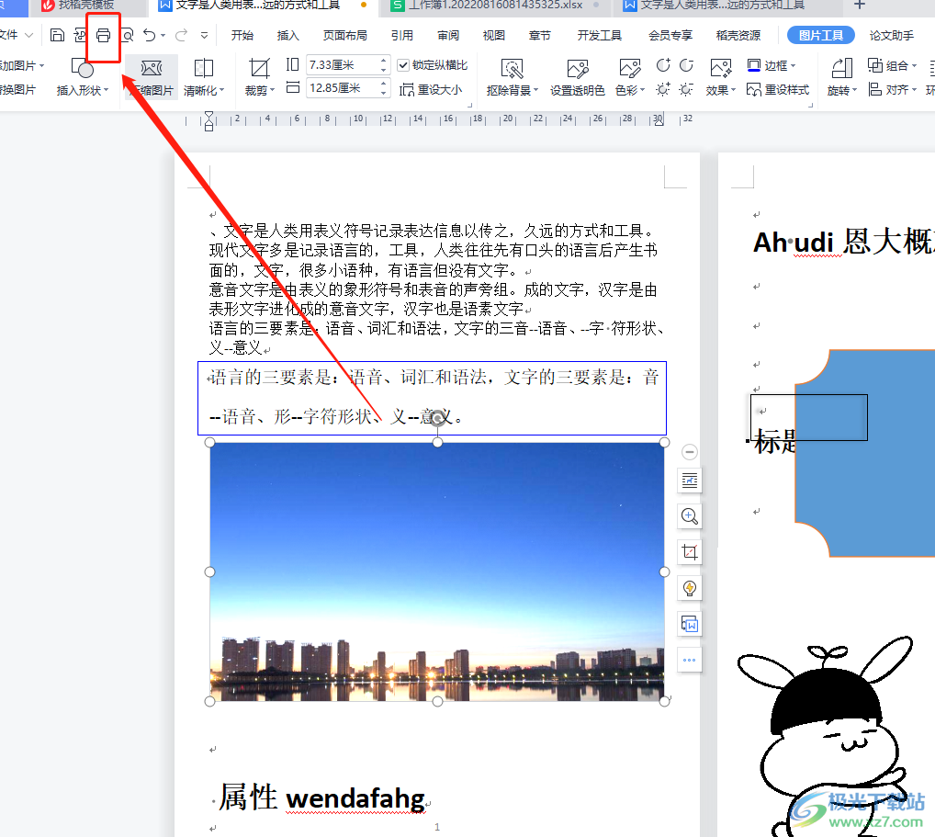Click the Insert Shape (插入形状) icon
This screenshot has width=935, height=837.
83,69
